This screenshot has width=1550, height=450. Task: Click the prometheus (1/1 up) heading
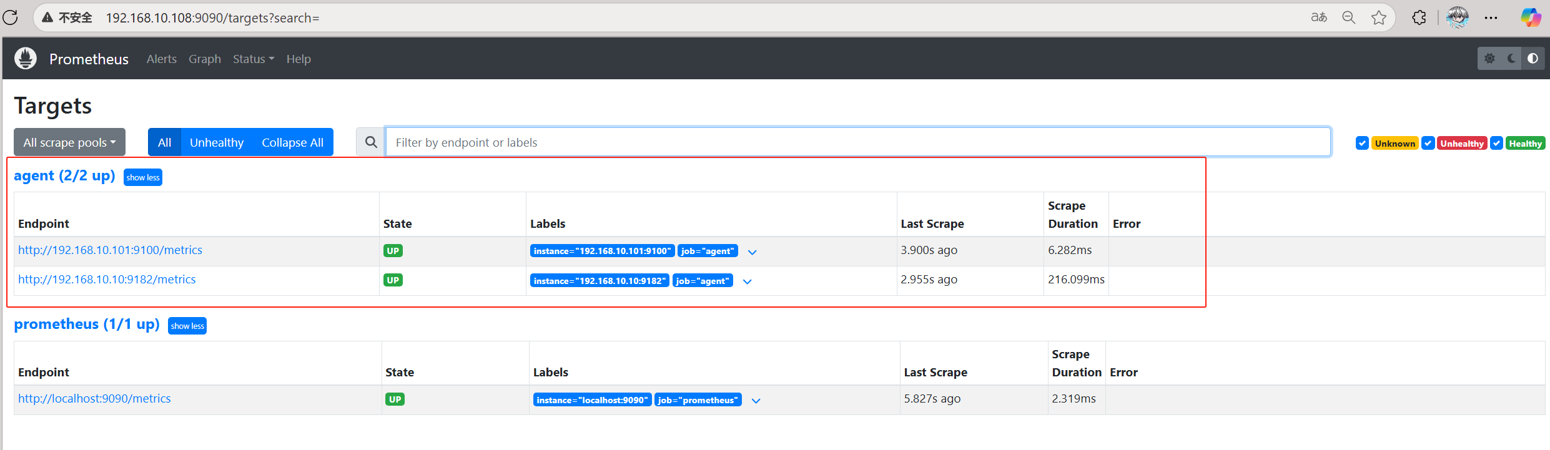tap(87, 325)
